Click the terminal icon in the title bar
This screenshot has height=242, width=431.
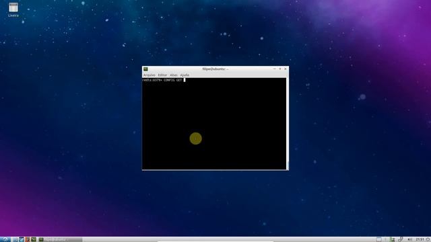click(x=145, y=69)
